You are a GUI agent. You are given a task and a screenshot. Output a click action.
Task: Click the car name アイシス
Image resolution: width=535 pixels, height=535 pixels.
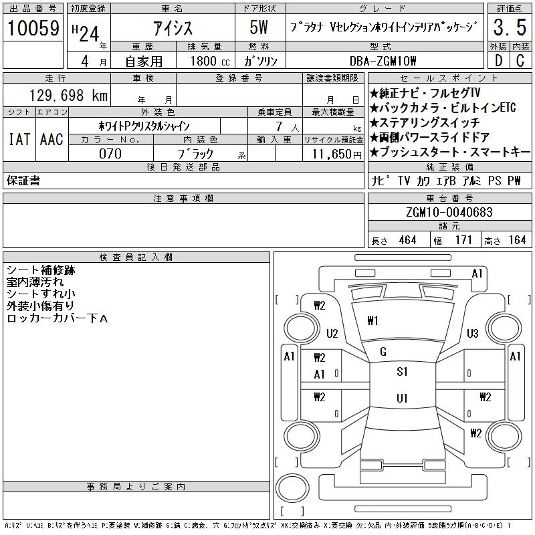coord(173,28)
